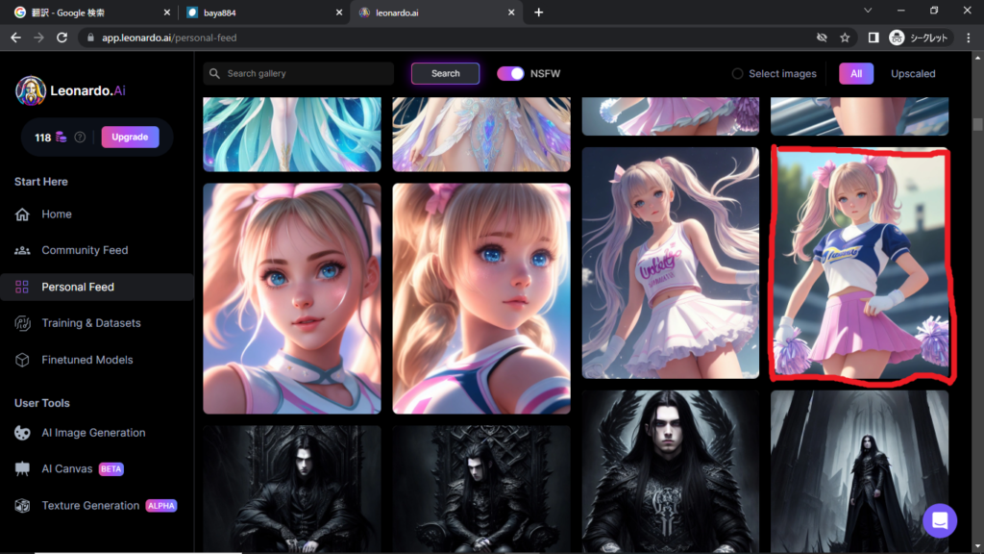The image size is (984, 554).
Task: Click the Upgrade button
Action: [x=130, y=138]
